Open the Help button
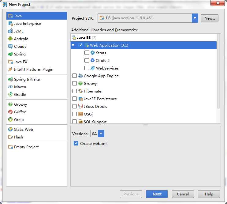 [209, 194]
